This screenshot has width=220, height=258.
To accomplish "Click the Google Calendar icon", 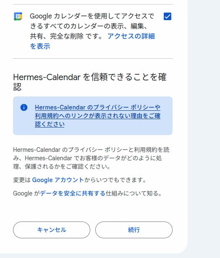I will point(18,16).
